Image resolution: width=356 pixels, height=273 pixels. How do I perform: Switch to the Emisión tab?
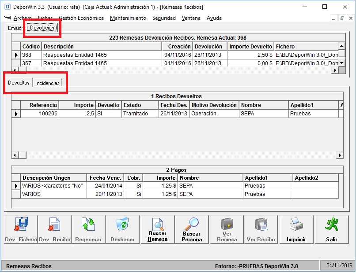click(x=15, y=28)
